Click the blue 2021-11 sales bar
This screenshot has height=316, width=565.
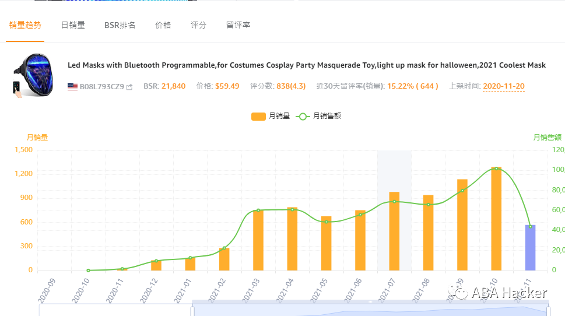tap(530, 248)
